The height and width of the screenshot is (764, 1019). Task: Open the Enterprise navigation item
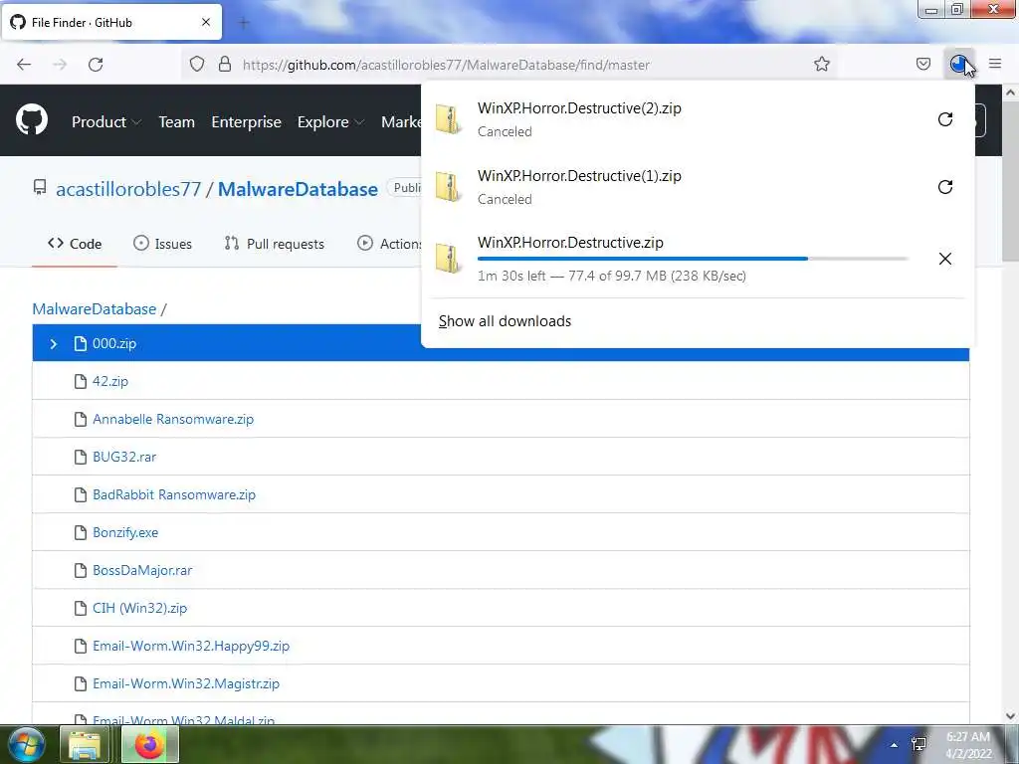tap(247, 122)
